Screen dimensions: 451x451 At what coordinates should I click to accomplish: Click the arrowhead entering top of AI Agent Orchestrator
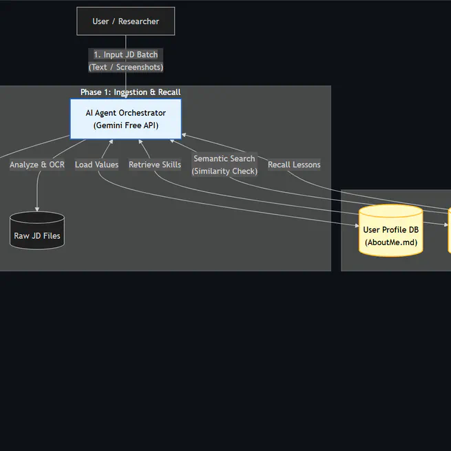tap(125, 96)
